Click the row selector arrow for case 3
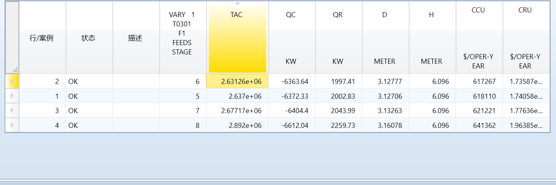 click(x=12, y=111)
